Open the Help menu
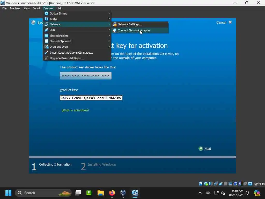The width and height of the screenshot is (265, 199). pos(59,8)
